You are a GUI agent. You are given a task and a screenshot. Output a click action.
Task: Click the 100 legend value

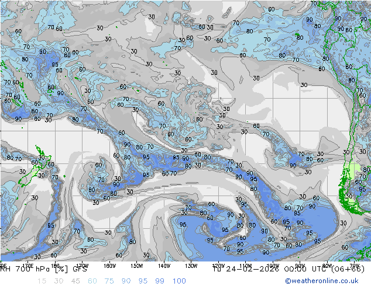tap(179, 281)
